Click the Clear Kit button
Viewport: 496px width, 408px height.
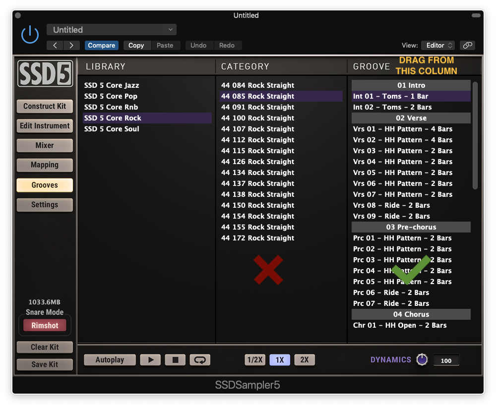(45, 348)
